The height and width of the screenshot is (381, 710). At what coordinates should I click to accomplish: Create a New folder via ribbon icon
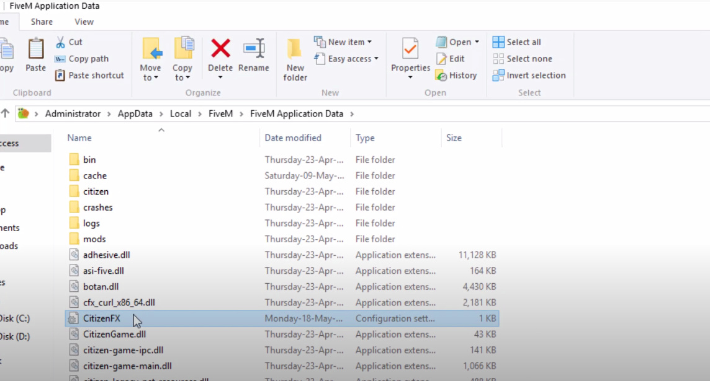click(295, 50)
